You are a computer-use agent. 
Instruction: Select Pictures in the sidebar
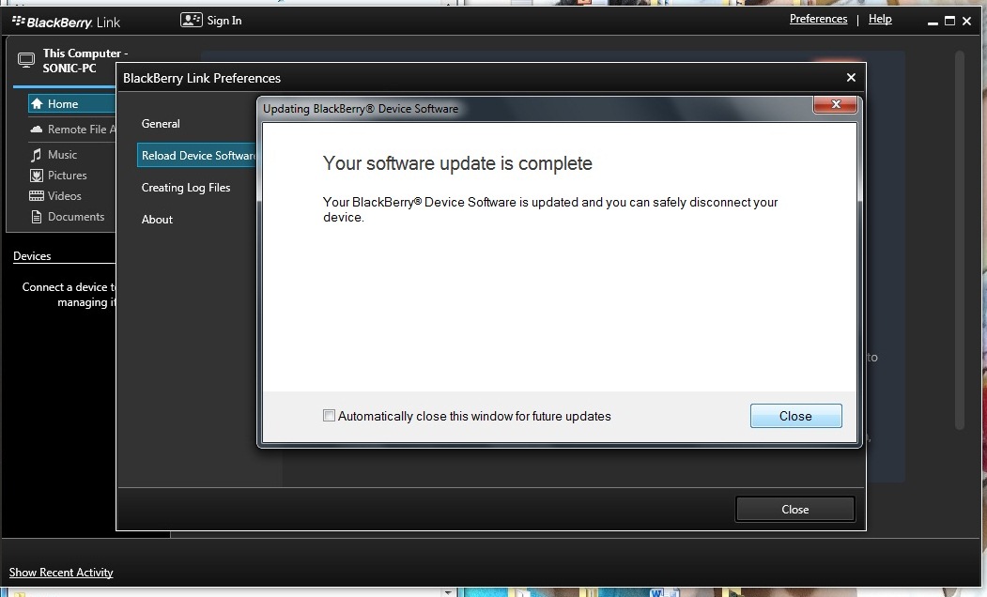click(68, 176)
